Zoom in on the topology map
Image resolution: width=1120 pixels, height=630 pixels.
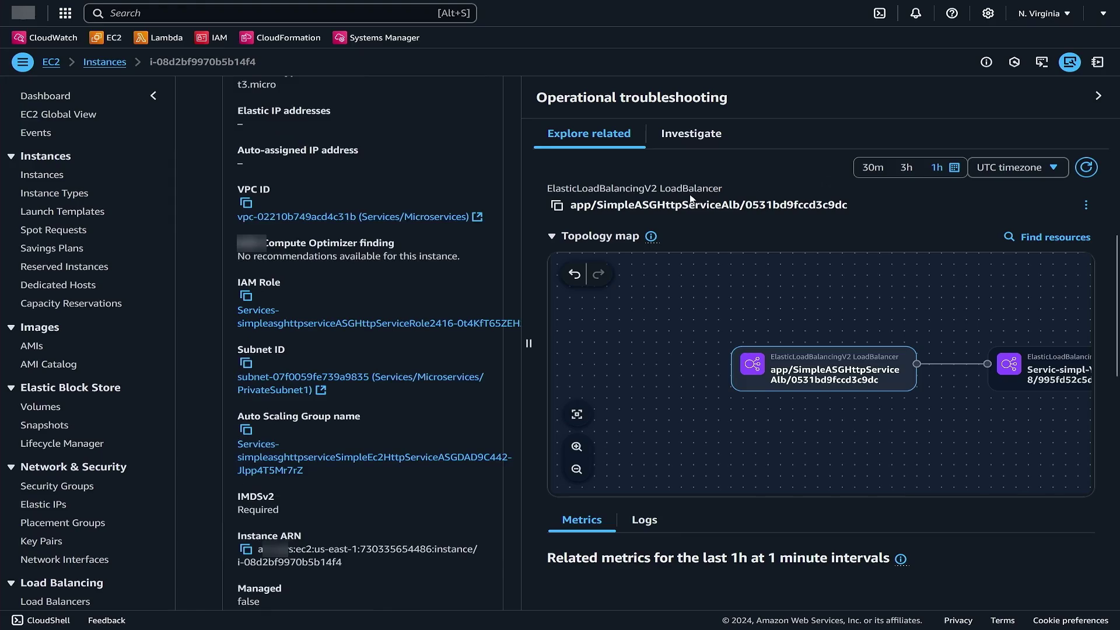[577, 447]
